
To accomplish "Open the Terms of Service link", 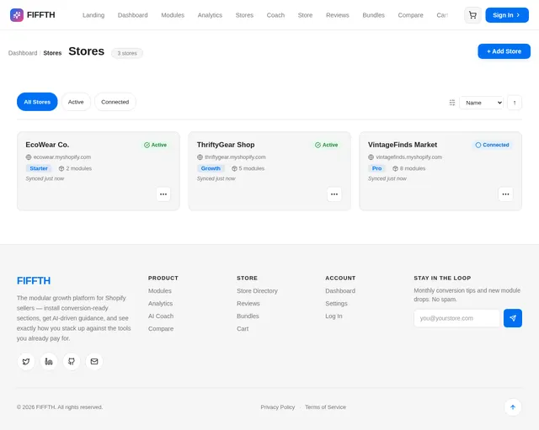I will point(326,407).
